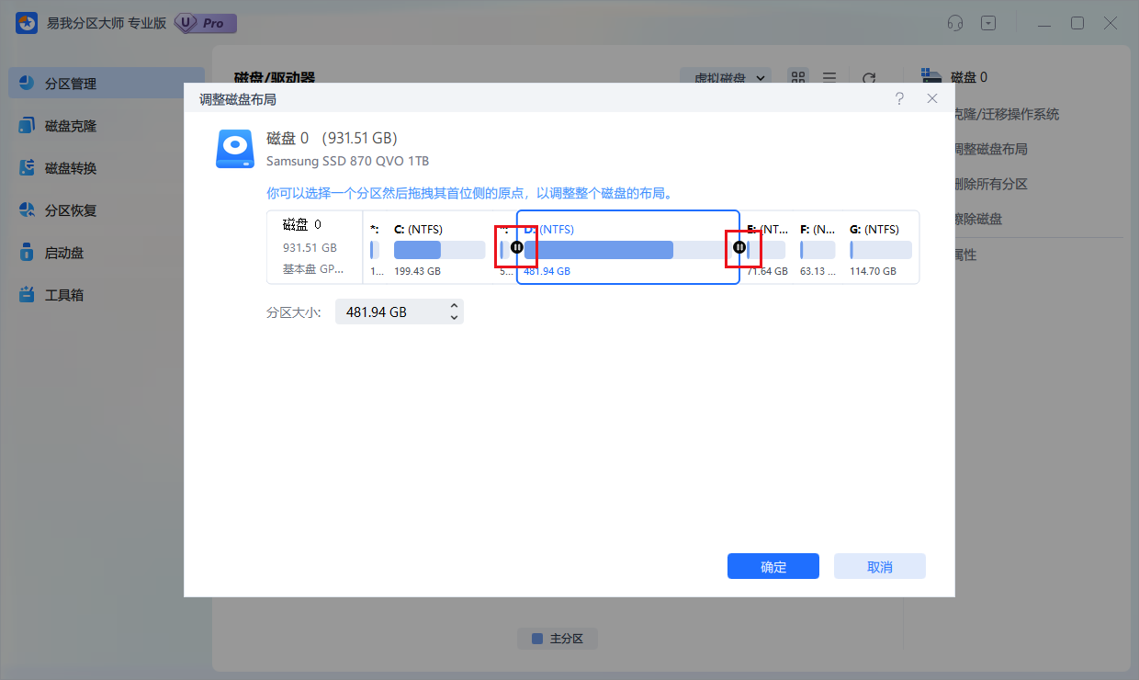Click the help question mark in dialog

tap(899, 98)
